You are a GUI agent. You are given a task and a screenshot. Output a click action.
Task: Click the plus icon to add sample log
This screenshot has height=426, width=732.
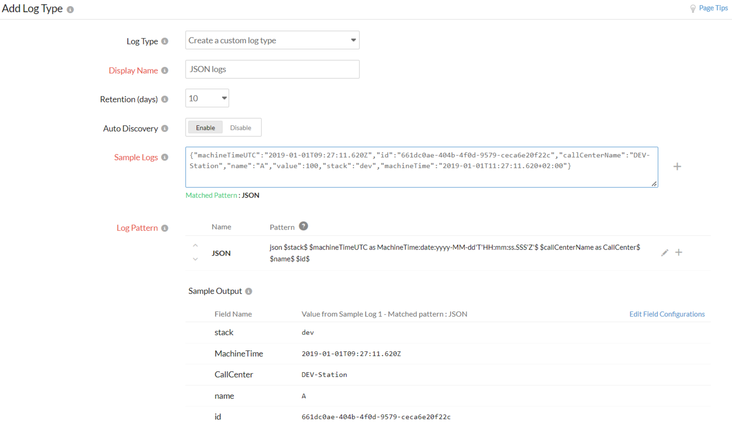point(677,167)
